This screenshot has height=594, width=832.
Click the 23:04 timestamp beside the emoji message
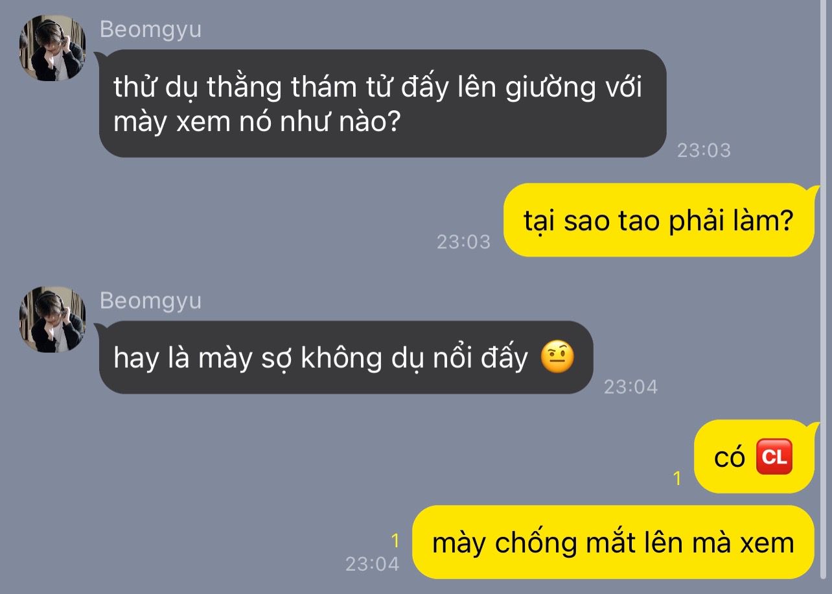coord(630,387)
